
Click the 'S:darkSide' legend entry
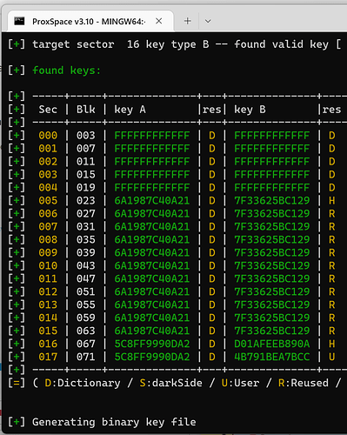click(170, 383)
